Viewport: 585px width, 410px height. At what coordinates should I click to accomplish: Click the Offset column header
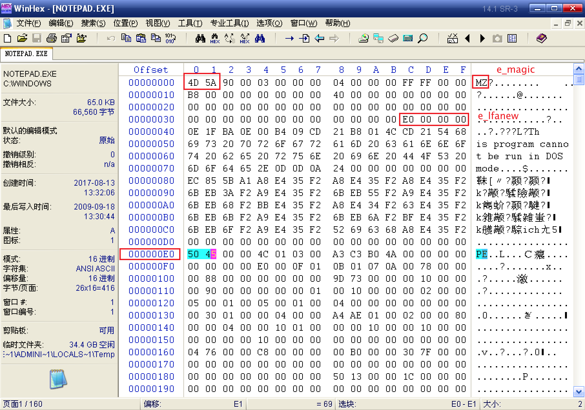tap(151, 70)
